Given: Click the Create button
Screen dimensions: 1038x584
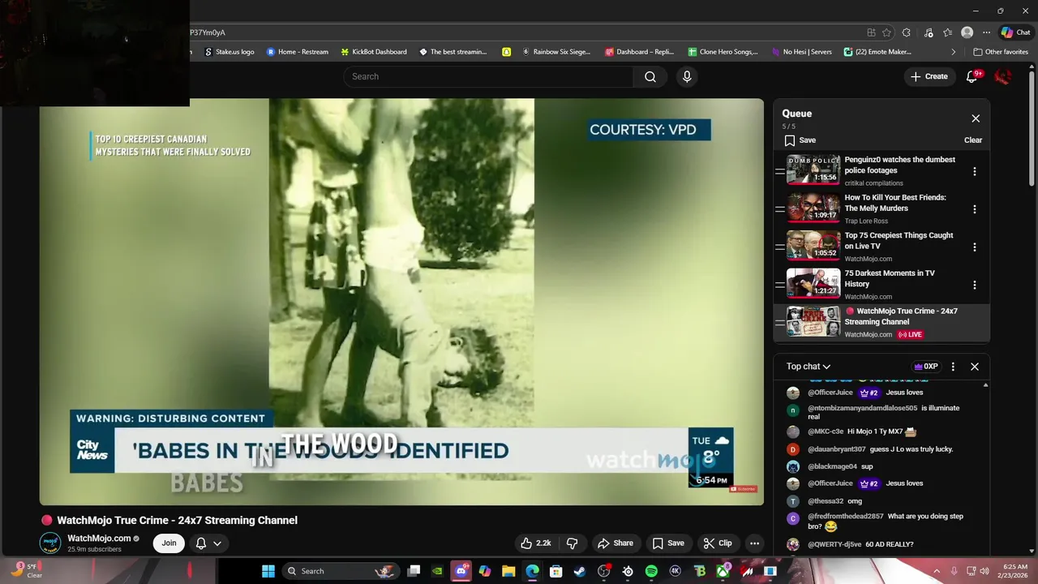Looking at the screenshot, I should [x=929, y=76].
